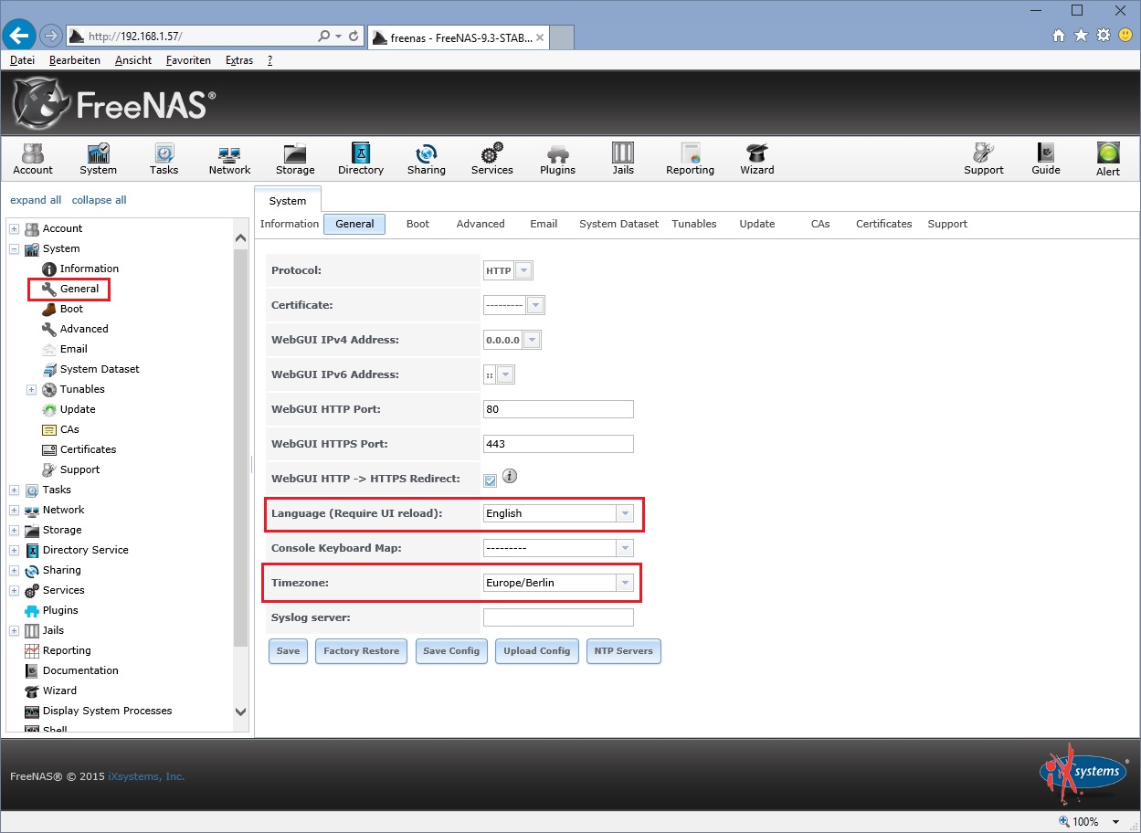Image resolution: width=1141 pixels, height=833 pixels.
Task: Click the WebGUI HTTPS Port field
Action: coord(558,444)
